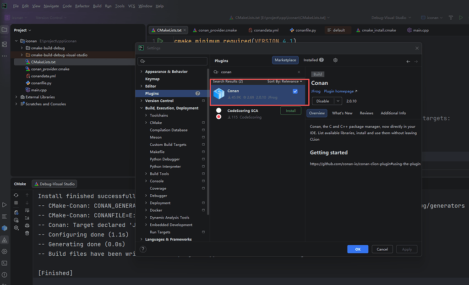
Task: Collapse Build, Execution, Deployment section
Action: [x=141, y=108]
